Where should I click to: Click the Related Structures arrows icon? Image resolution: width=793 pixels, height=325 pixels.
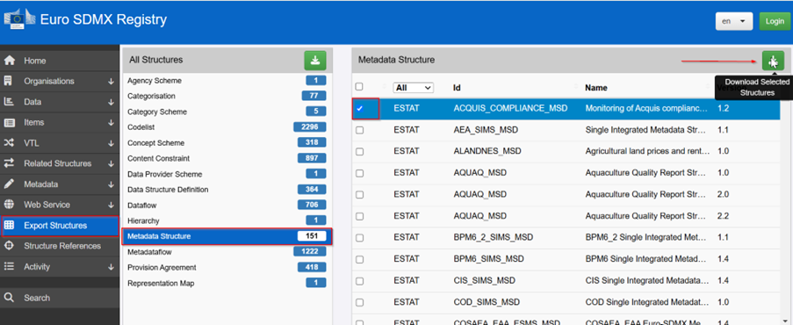click(9, 163)
